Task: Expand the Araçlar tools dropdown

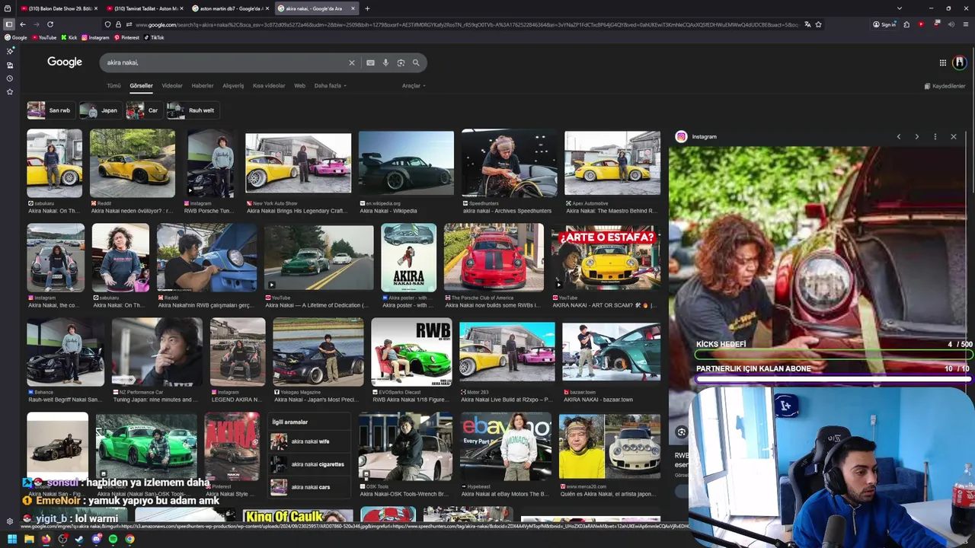Action: (414, 86)
